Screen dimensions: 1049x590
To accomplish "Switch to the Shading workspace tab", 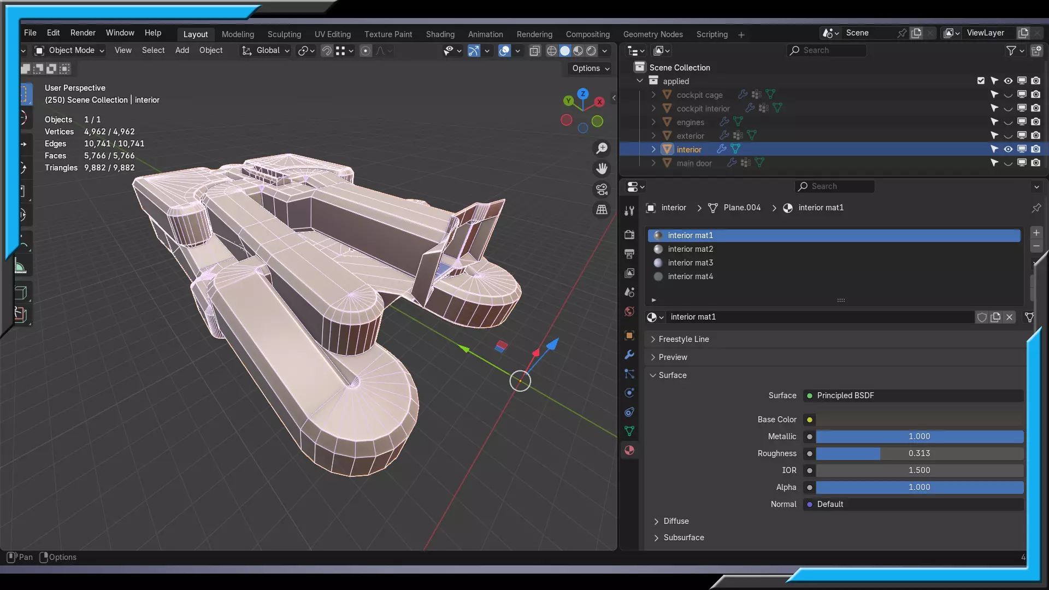I will point(440,34).
